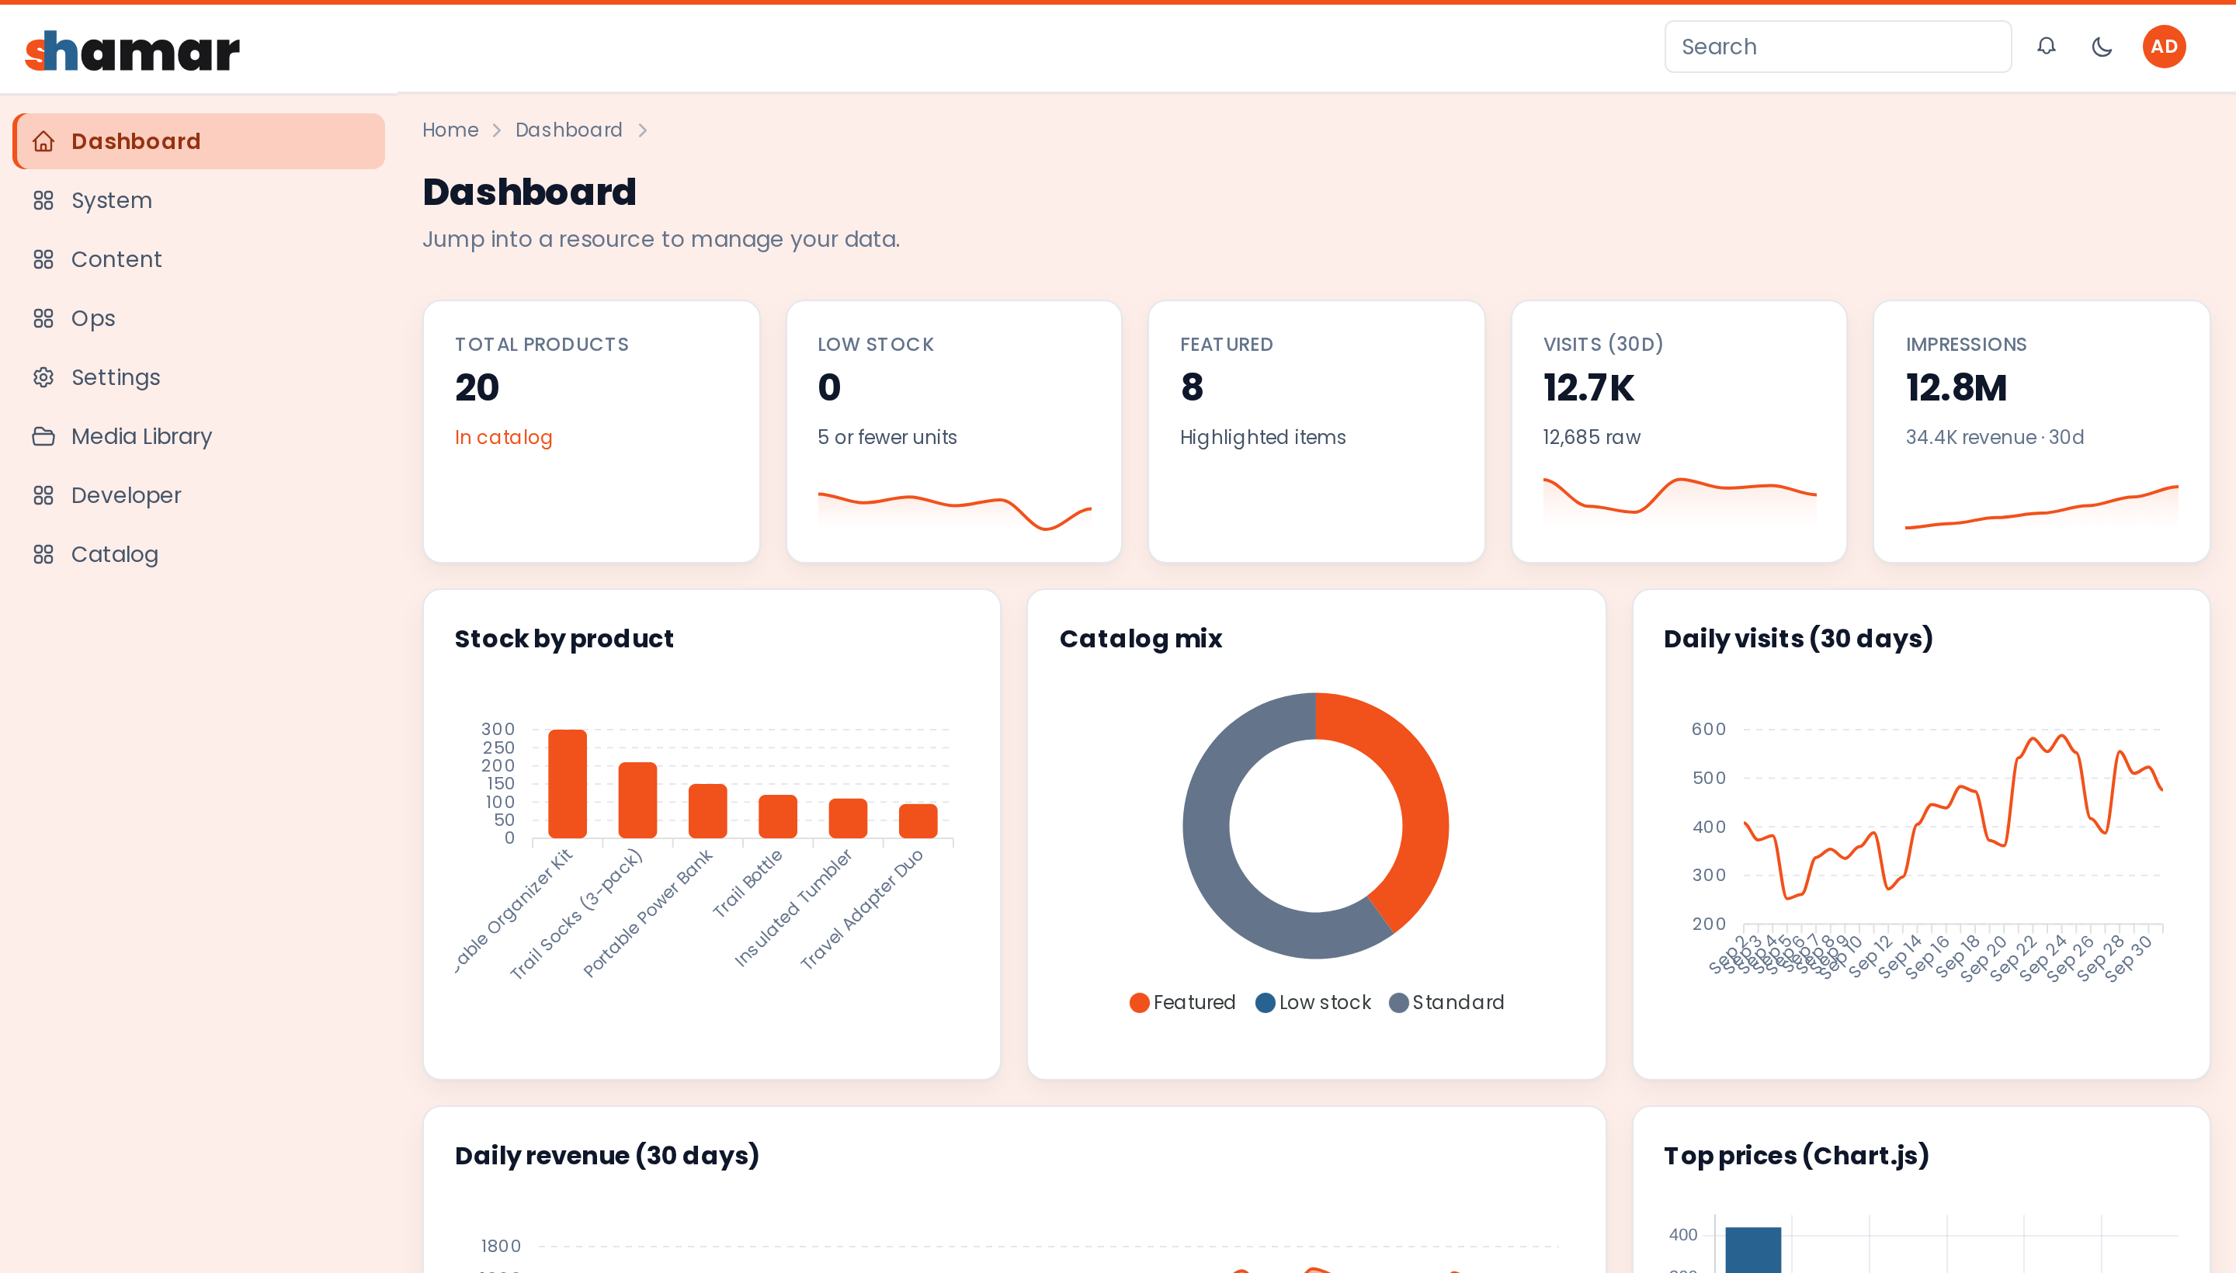Viewport: 2236px width, 1273px height.
Task: Click the In catalog link
Action: 504,437
